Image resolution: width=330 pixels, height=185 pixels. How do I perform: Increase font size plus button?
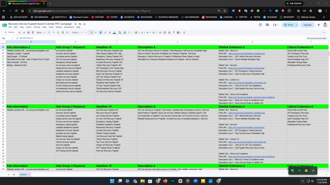tap(96, 32)
